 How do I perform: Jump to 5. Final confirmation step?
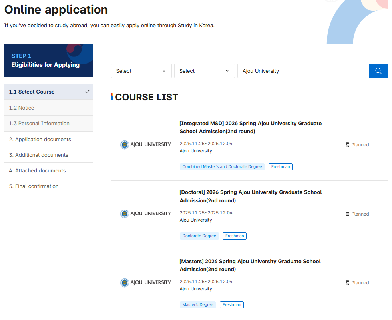point(34,186)
